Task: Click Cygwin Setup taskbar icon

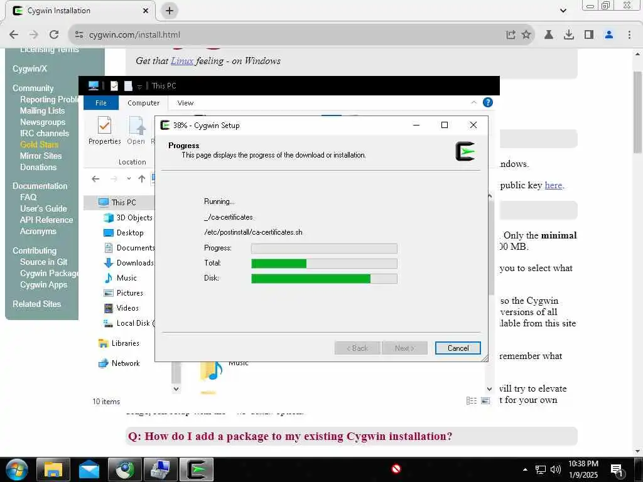Action: click(197, 469)
